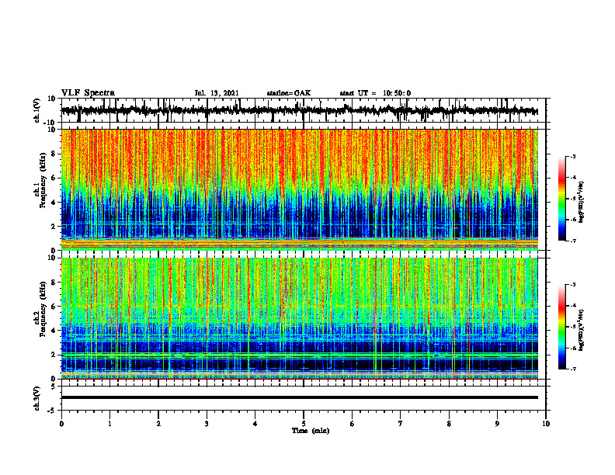Image resolution: width=615 pixels, height=475 pixels.
Task: Click the ch.2 lower colorbar gradient
Action: tap(562, 327)
